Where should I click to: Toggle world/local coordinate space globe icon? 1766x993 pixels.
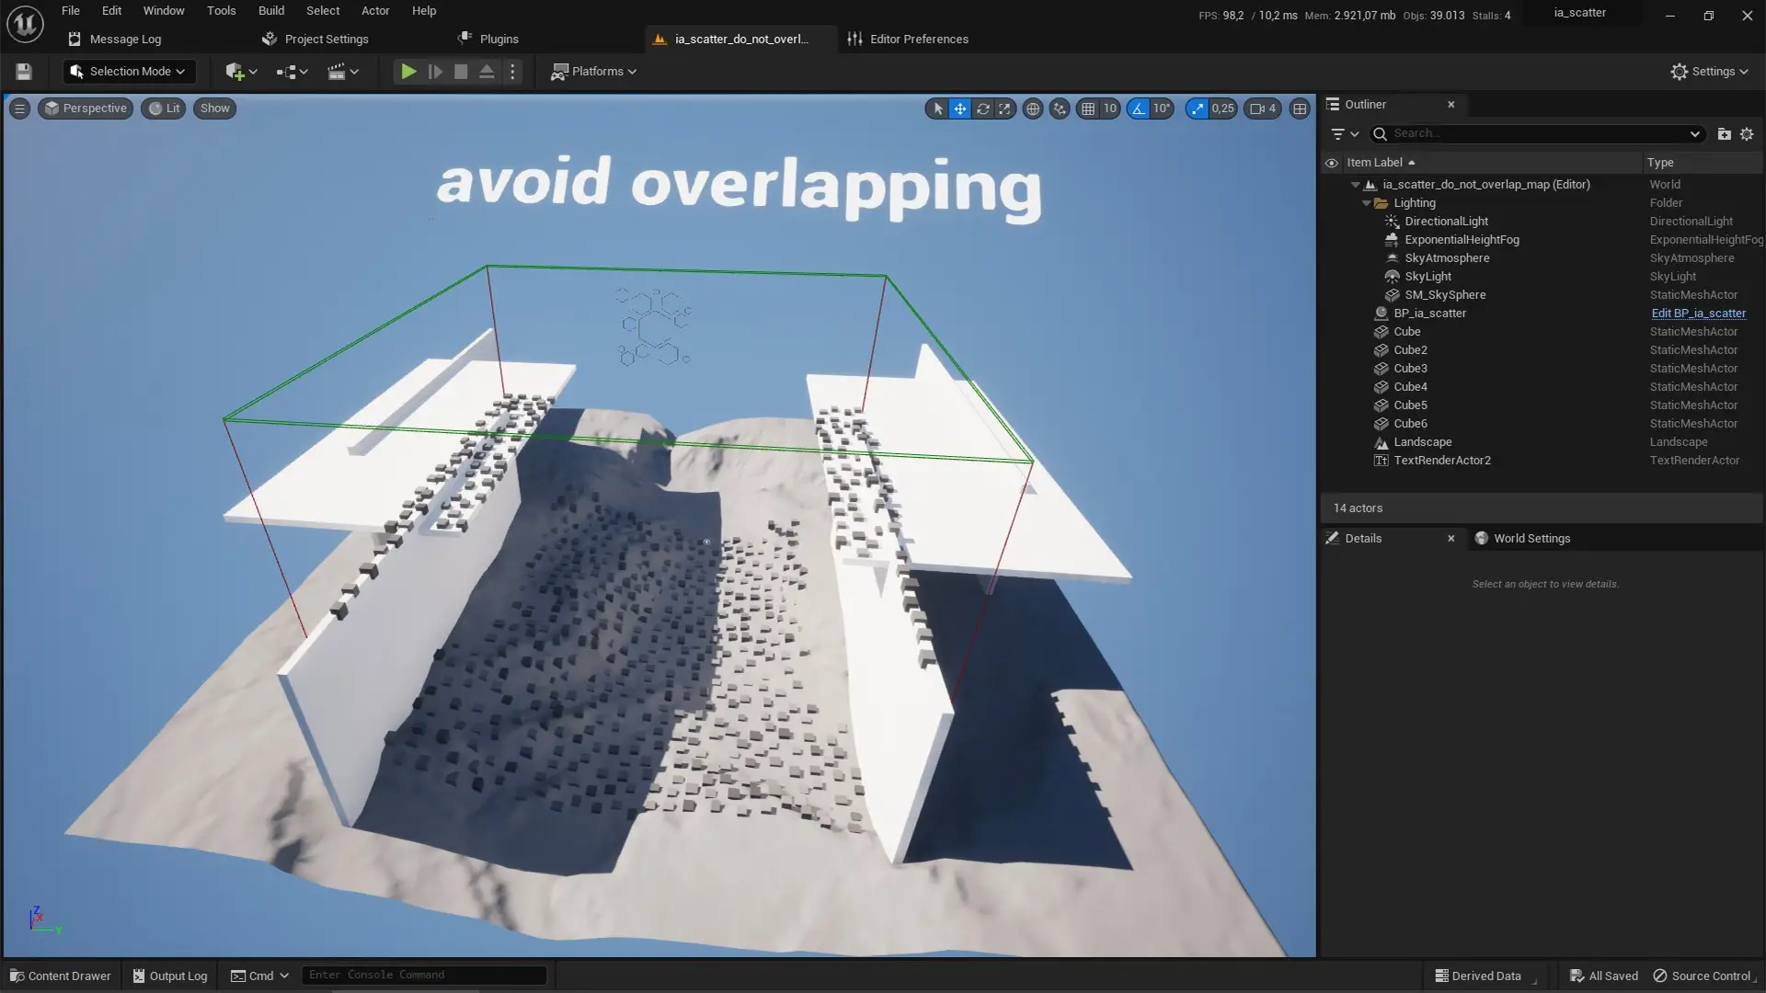point(1033,108)
